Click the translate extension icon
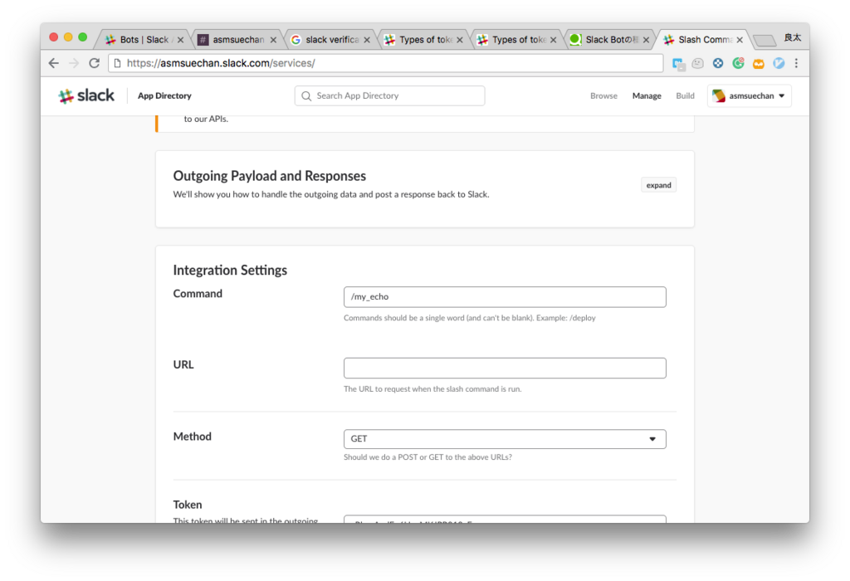Screen dimensions: 850x581 (x=678, y=63)
